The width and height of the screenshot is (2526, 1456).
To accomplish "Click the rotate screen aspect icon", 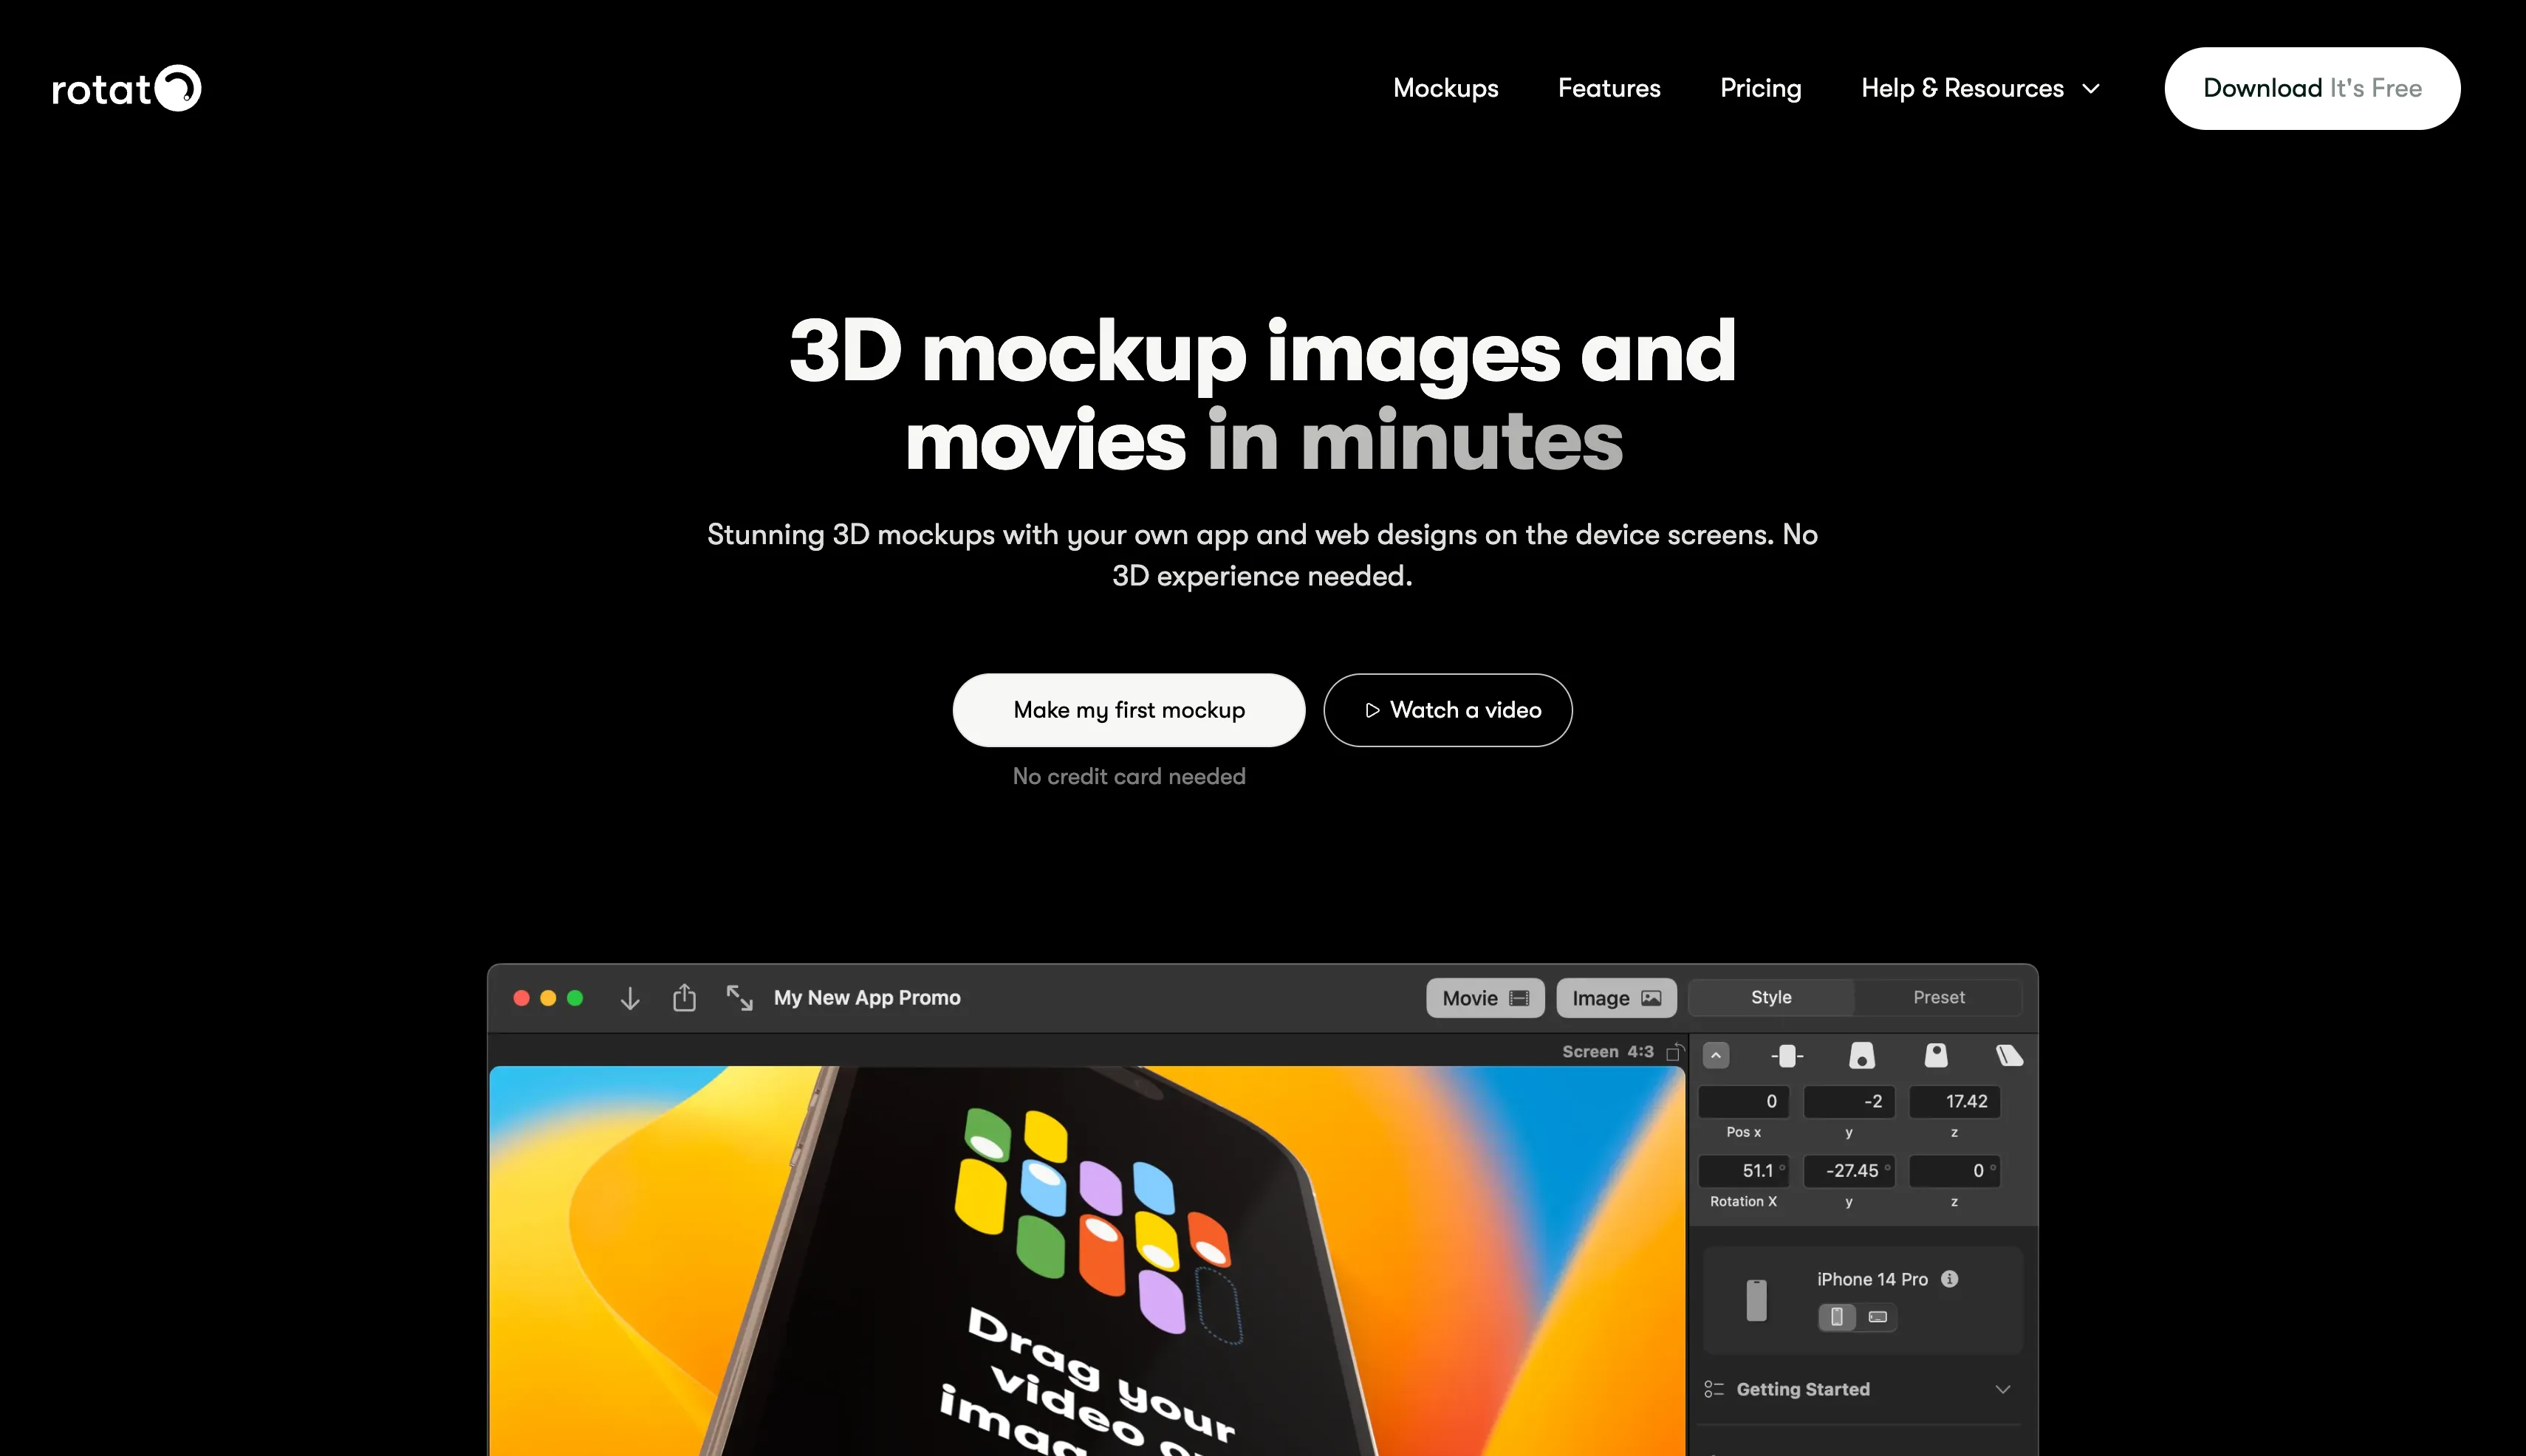I will coord(1674,1052).
